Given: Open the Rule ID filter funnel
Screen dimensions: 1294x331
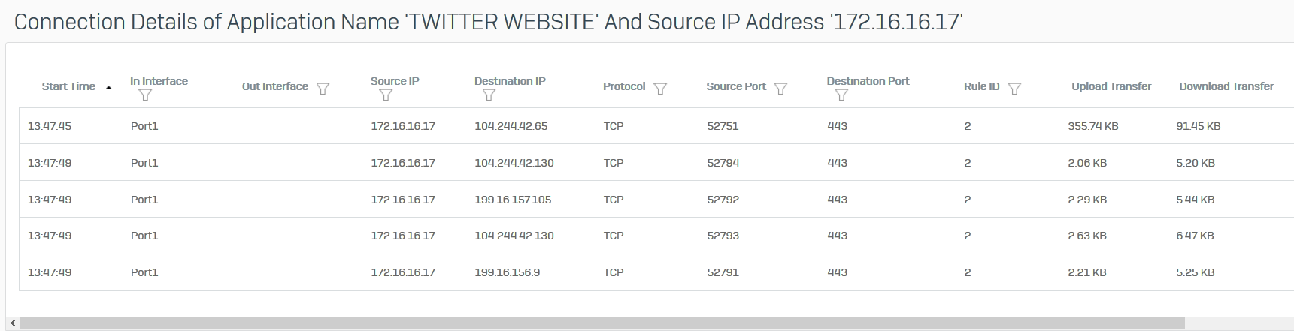Looking at the screenshot, I should 1014,89.
